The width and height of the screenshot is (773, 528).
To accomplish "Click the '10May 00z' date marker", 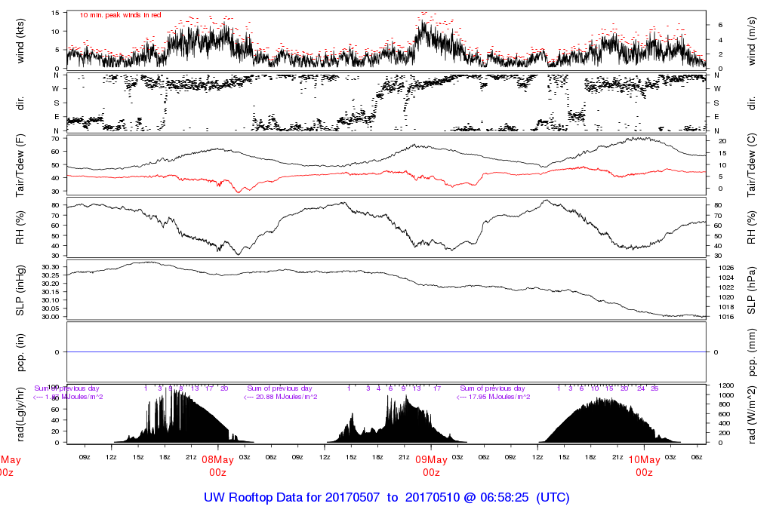I will (x=644, y=466).
